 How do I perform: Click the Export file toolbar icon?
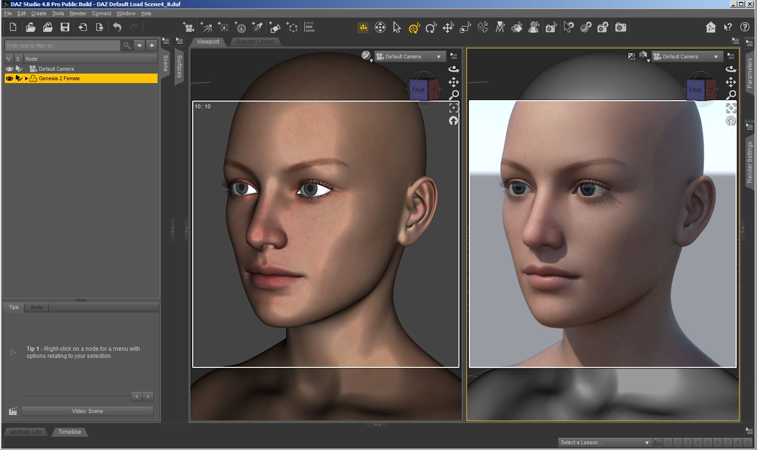point(100,28)
